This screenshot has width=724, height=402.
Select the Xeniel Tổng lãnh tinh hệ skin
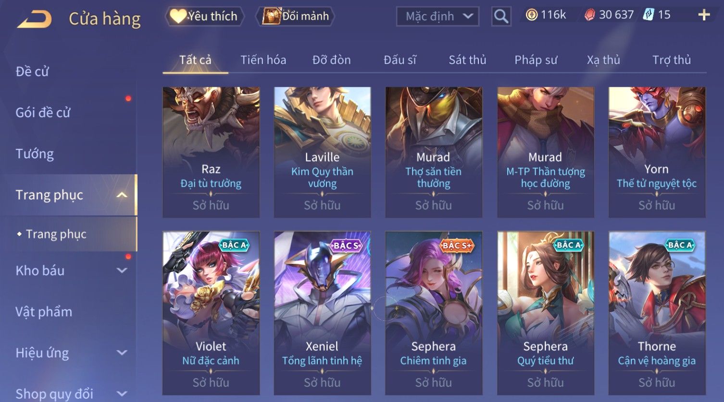pyautogui.click(x=322, y=313)
